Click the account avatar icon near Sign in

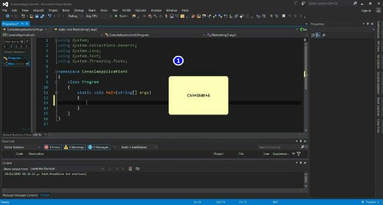[379, 10]
